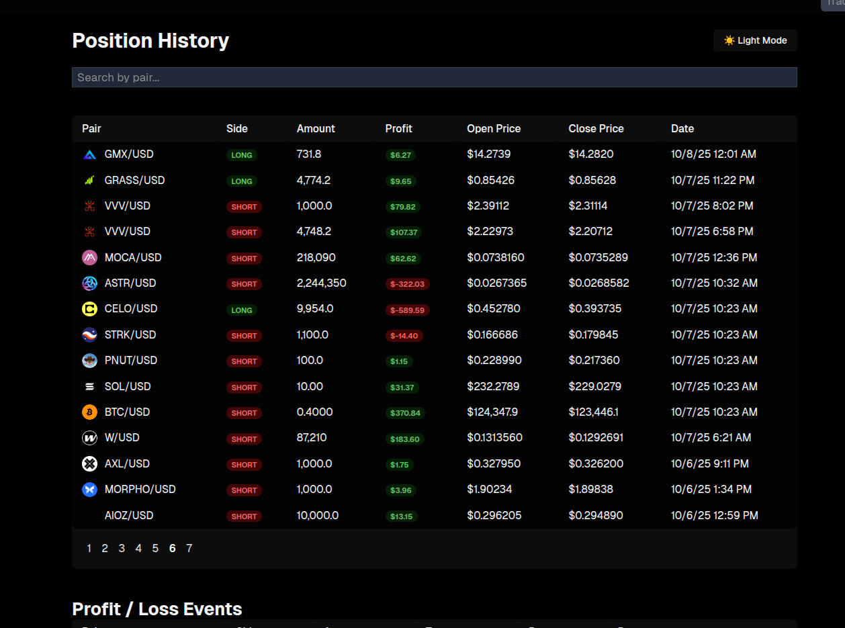Screen dimensions: 845x628
Task: Click the GRASS/USD coin icon
Action: tap(89, 180)
